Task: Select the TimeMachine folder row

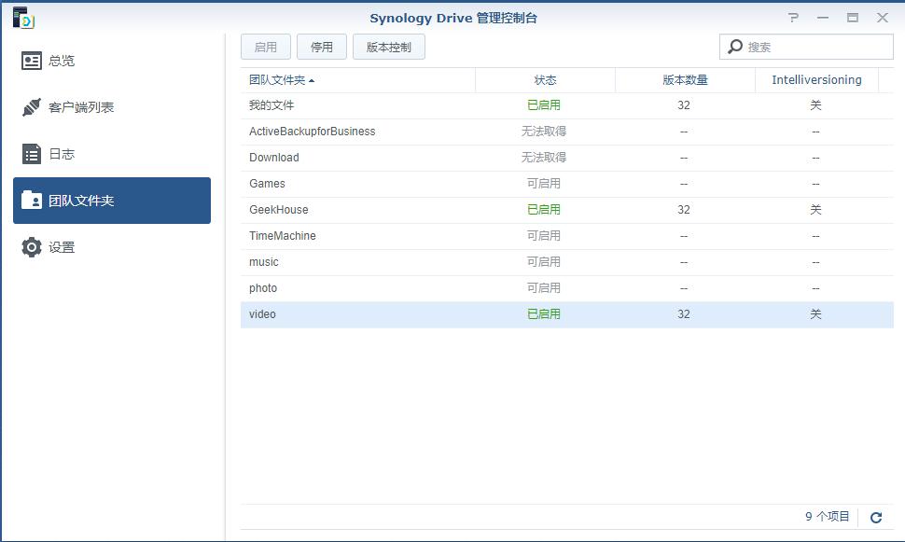Action: (x=283, y=236)
